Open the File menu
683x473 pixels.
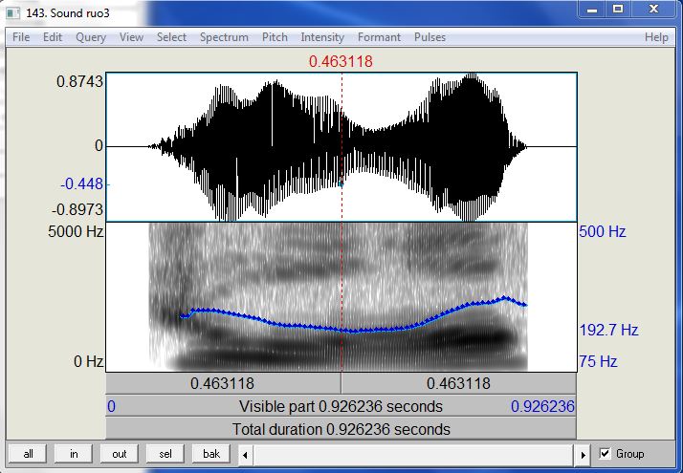21,37
